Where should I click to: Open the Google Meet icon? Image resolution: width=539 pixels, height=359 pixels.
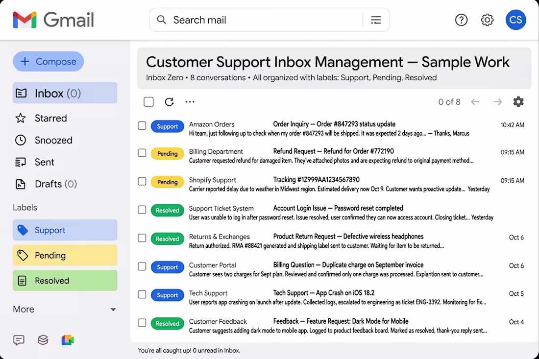click(x=68, y=340)
